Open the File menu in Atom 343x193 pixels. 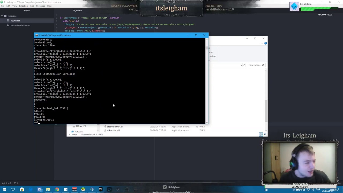(2, 6)
